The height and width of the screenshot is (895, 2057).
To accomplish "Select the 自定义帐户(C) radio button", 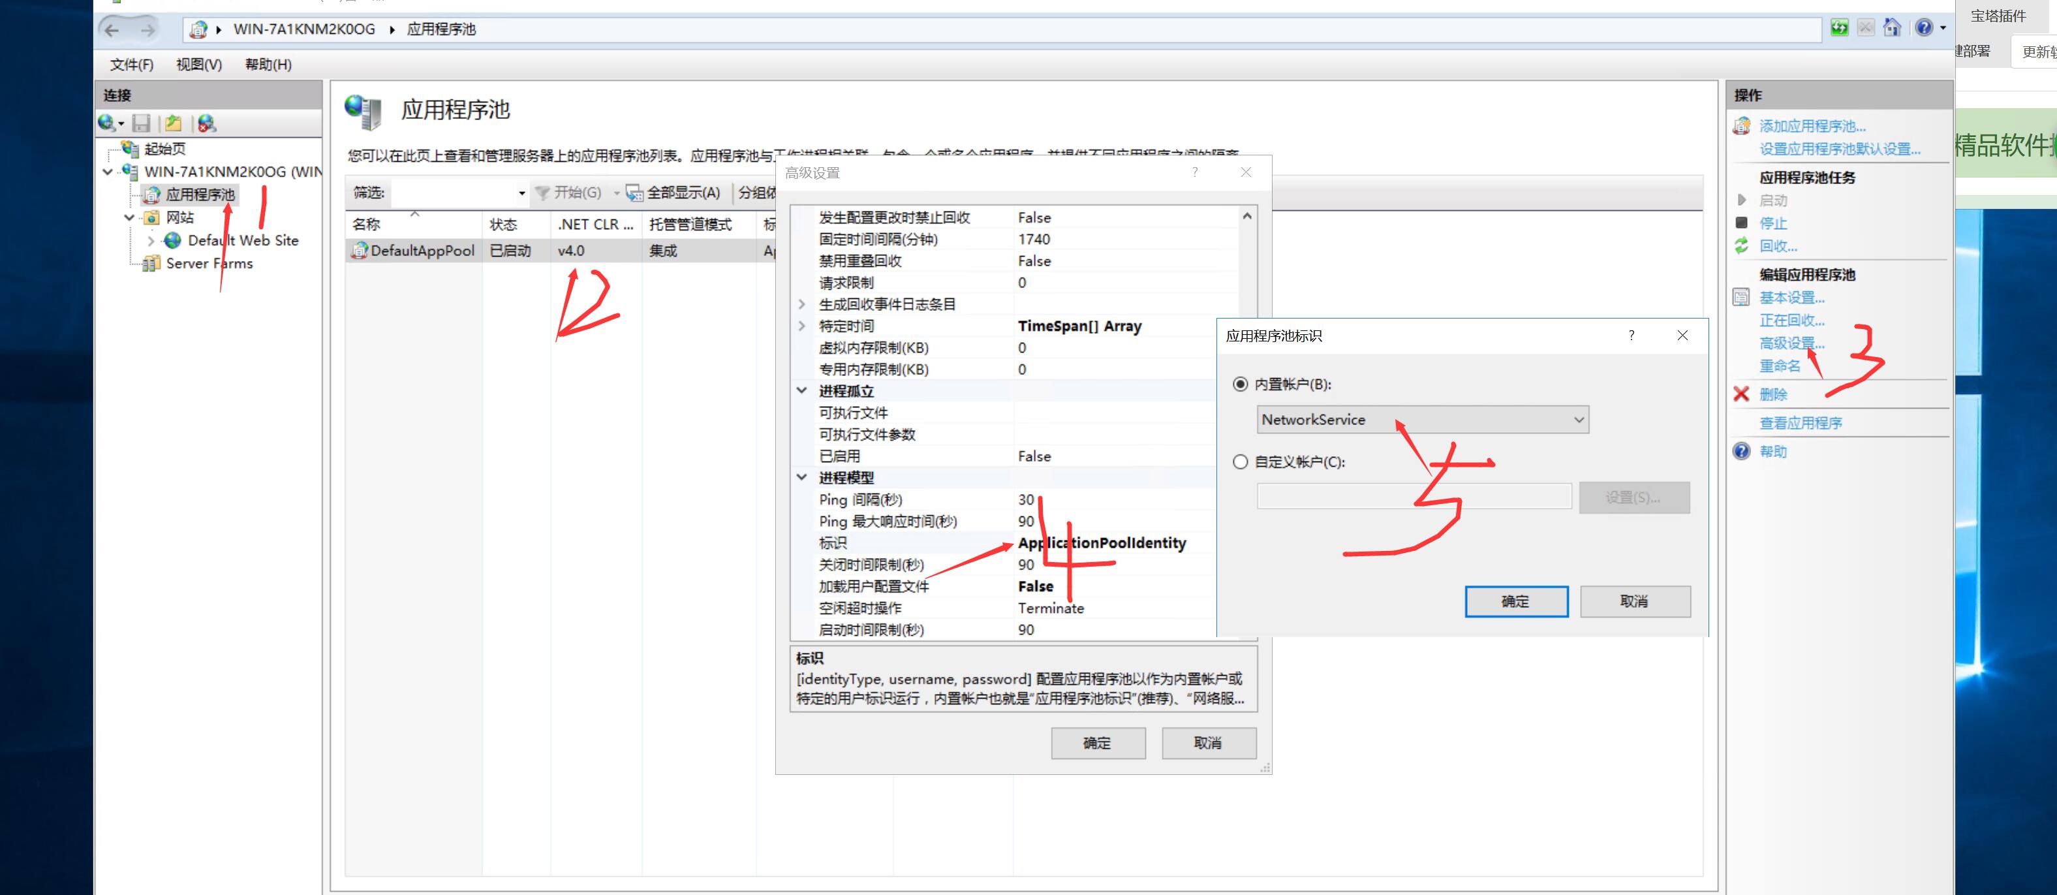I will pos(1240,462).
